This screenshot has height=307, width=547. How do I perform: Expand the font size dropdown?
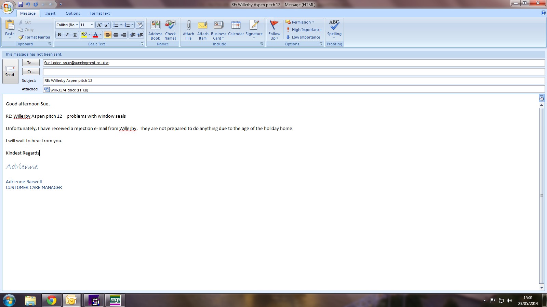(92, 25)
